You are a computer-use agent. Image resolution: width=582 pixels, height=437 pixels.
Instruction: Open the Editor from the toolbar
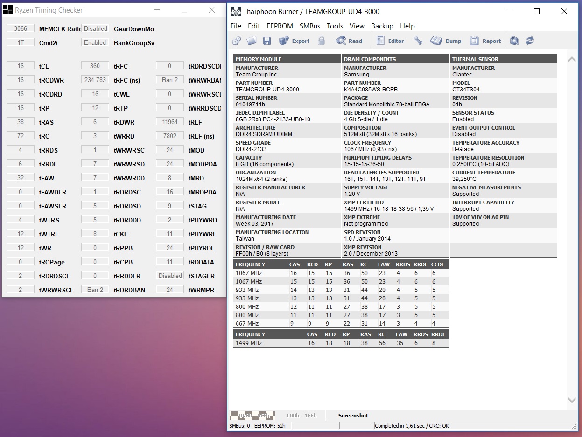[390, 41]
